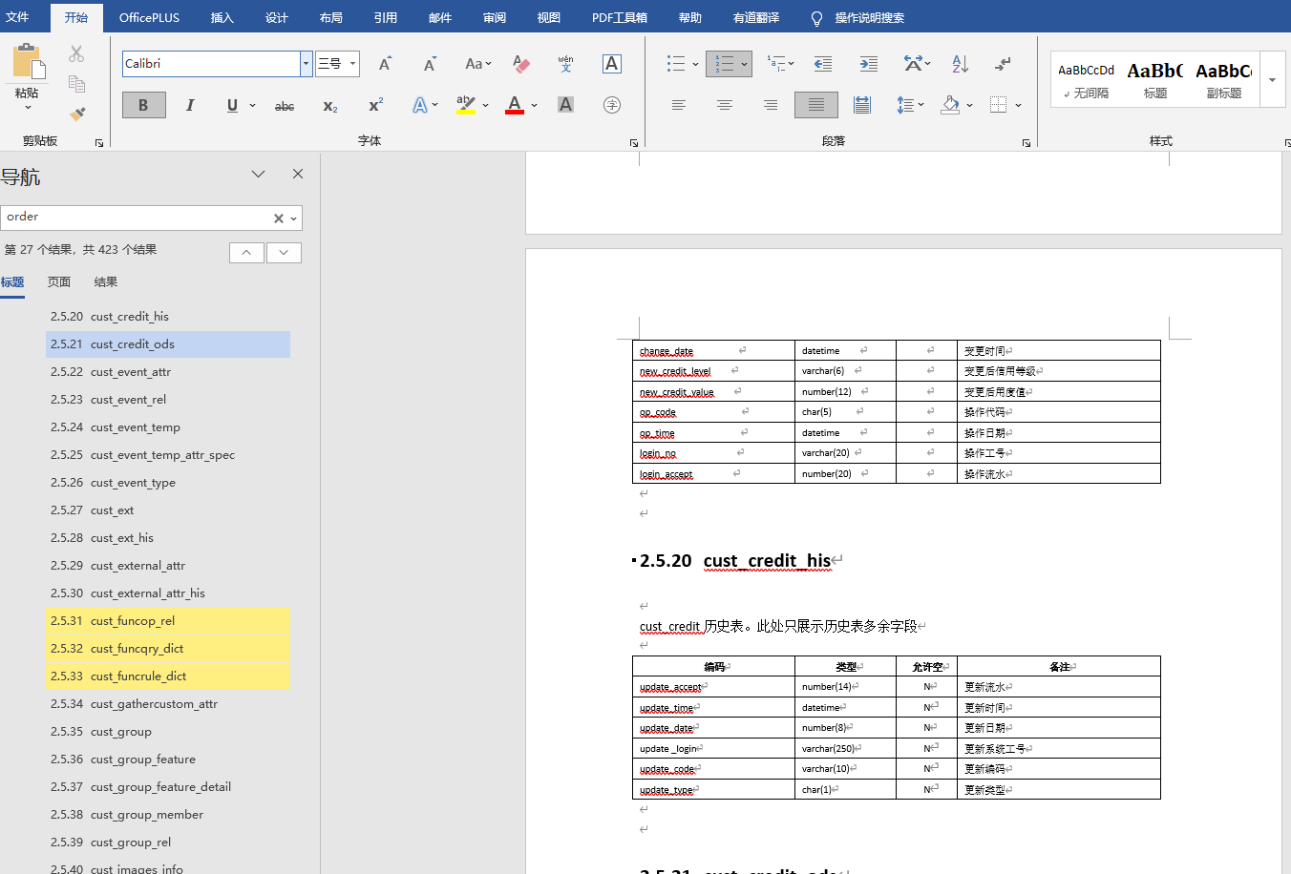The width and height of the screenshot is (1291, 874).
Task: Click the multilevel list icon
Action: pyautogui.click(x=776, y=64)
